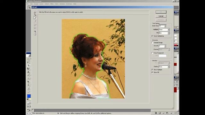
Task: Open the Image menu
Action: [x=36, y=4]
